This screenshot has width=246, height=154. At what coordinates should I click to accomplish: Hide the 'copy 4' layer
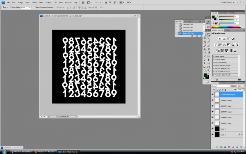pos(212,106)
